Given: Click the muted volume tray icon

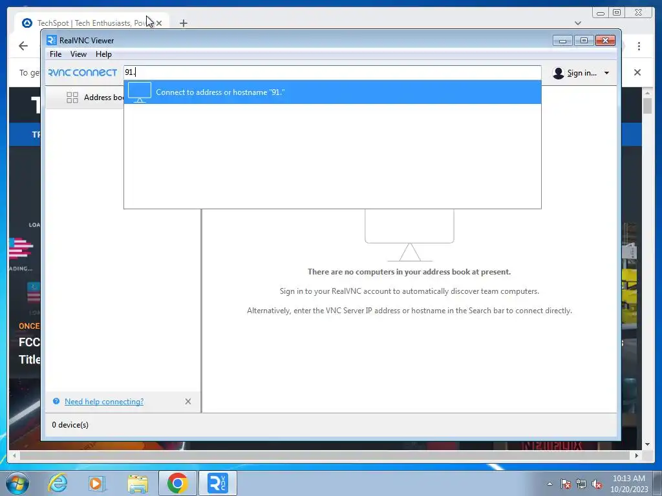Looking at the screenshot, I should pos(597,484).
